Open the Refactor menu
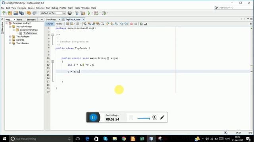254x142 pixels. point(40,8)
